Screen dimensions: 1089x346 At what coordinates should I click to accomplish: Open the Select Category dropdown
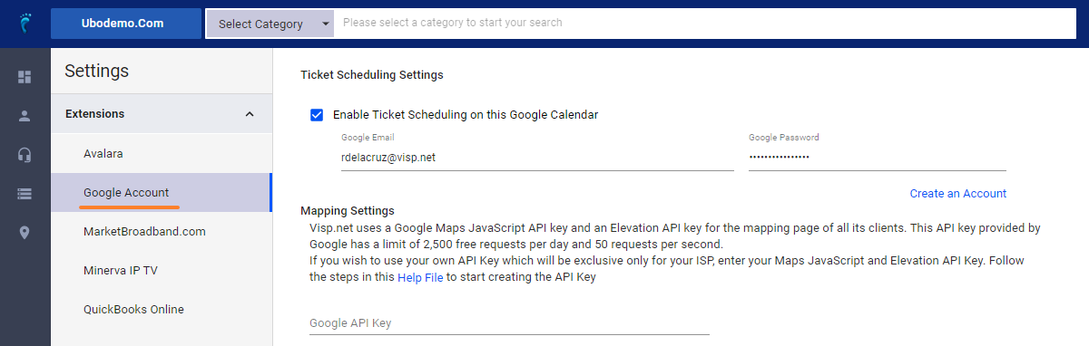(x=270, y=24)
